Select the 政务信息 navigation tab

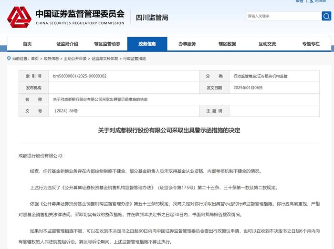pos(147,44)
